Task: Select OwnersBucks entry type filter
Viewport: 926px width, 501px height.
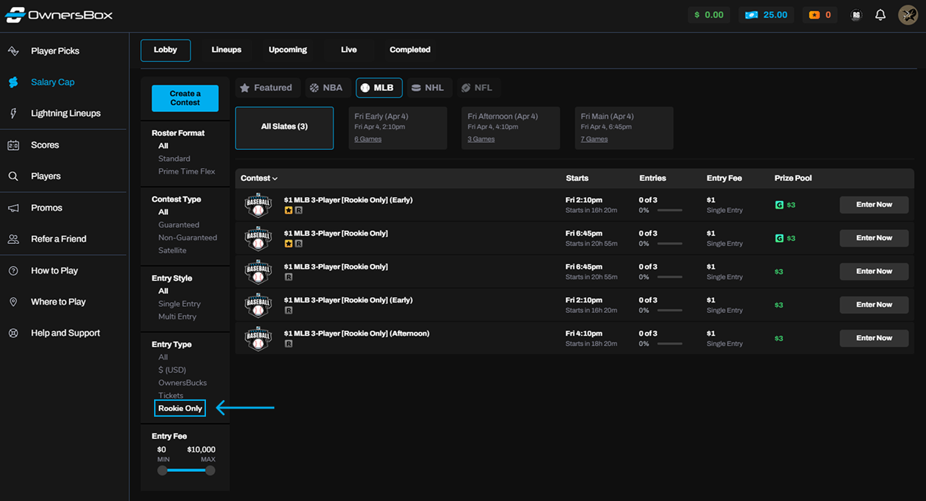Action: [182, 383]
